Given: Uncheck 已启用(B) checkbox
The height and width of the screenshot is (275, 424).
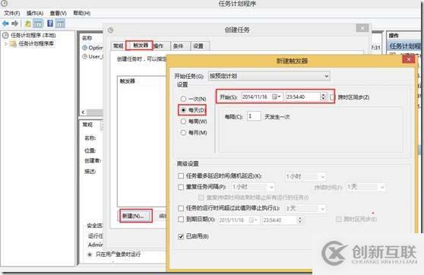Looking at the screenshot, I should 181,236.
